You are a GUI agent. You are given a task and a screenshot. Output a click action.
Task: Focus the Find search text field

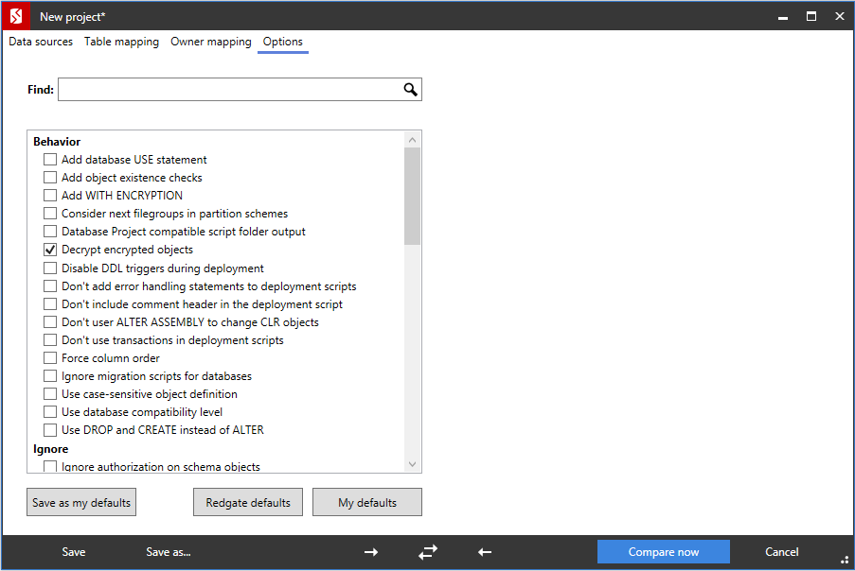(227, 90)
